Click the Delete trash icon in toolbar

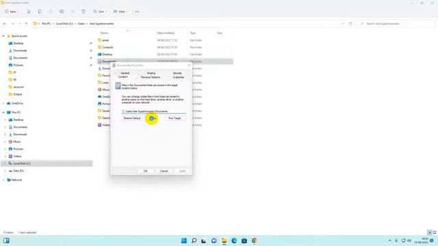[83, 12]
